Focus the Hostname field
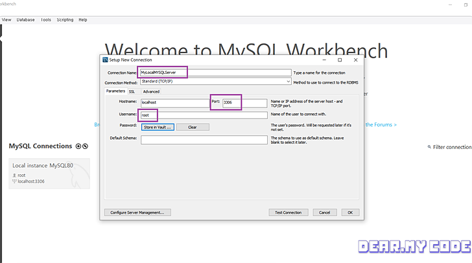The image size is (472, 263). click(x=175, y=102)
